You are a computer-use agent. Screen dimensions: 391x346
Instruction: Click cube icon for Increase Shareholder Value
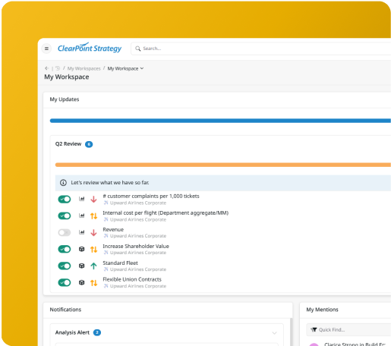point(81,249)
